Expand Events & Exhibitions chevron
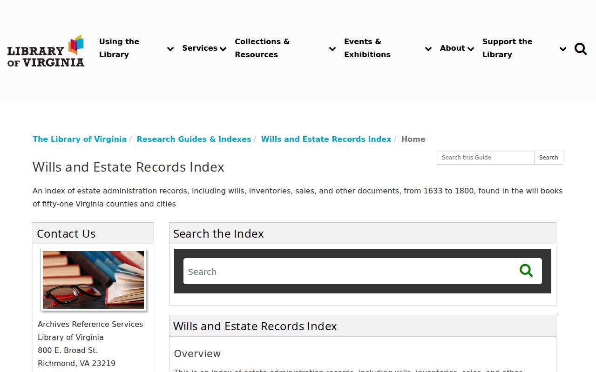The height and width of the screenshot is (372, 596). click(x=428, y=49)
